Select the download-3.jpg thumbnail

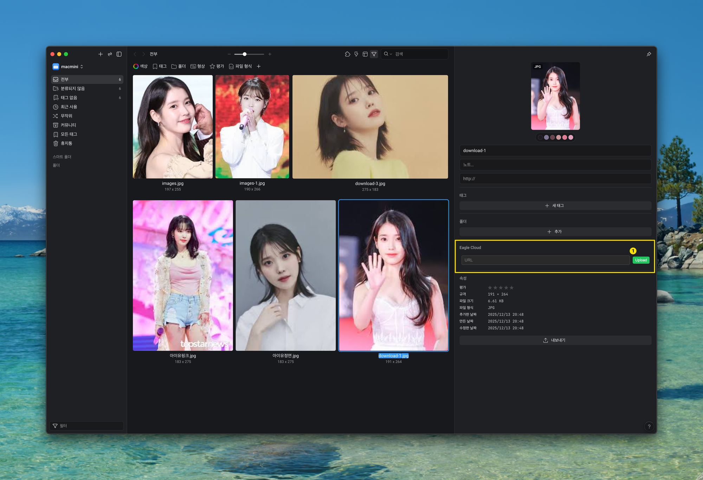coord(370,127)
